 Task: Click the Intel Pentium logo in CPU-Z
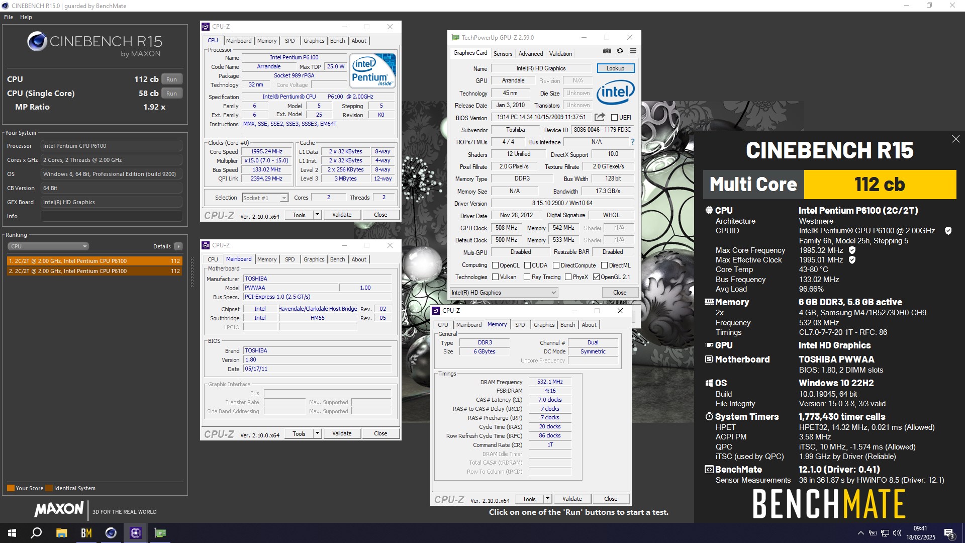[372, 70]
